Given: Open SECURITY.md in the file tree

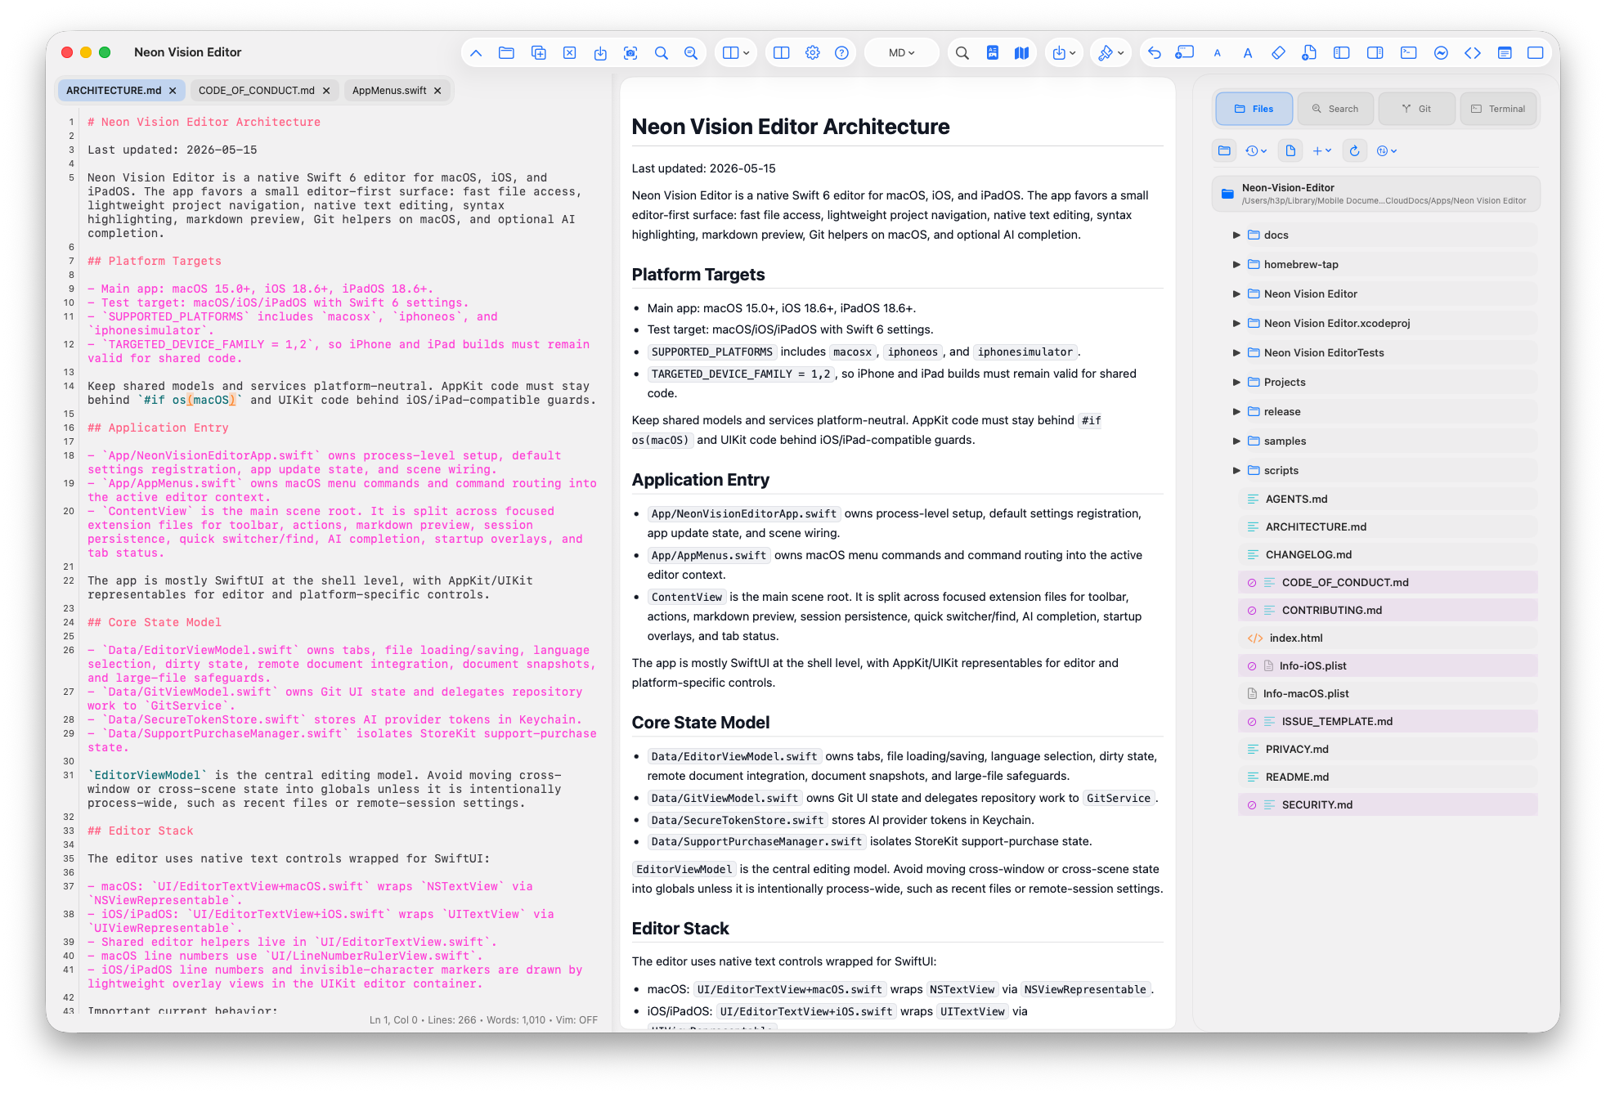Looking at the screenshot, I should click(1388, 805).
